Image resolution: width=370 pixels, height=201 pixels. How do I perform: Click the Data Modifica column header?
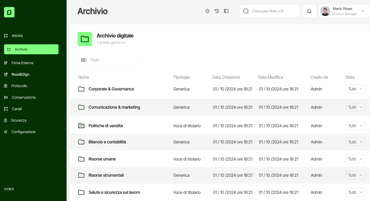pos(271,77)
